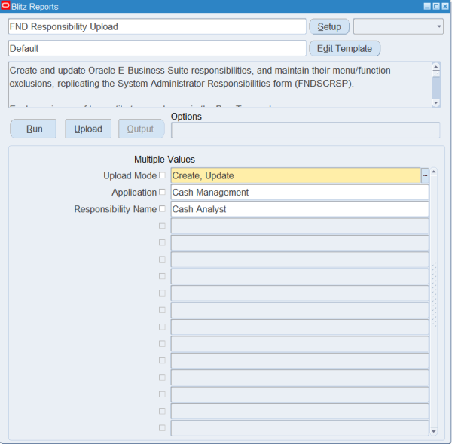Click description scrollbar up arrow

(x=436, y=67)
